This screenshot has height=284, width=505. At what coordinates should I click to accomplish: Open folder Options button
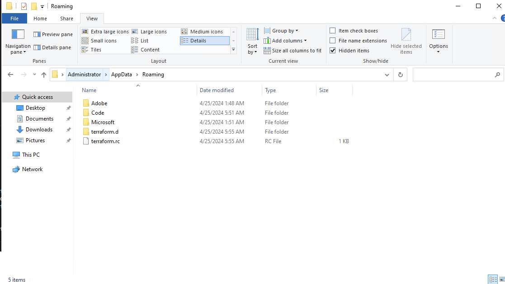point(439,38)
